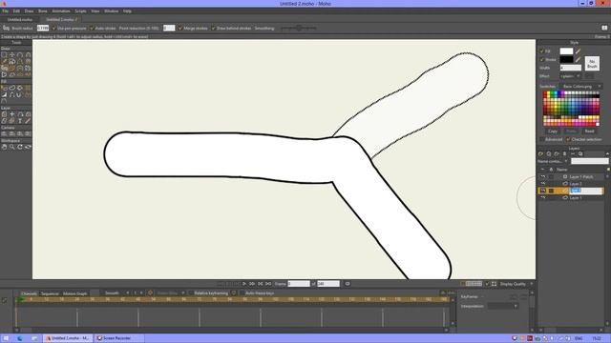
Task: Click the New Layer icon
Action: click(x=541, y=154)
